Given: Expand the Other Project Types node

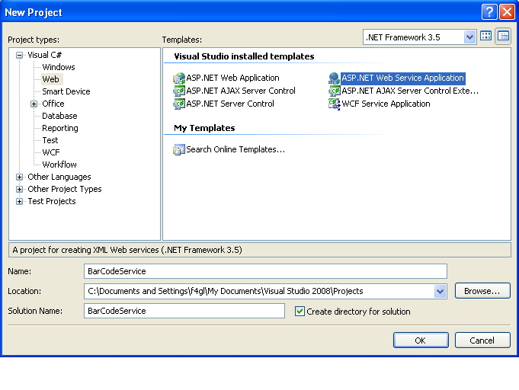Looking at the screenshot, I should (x=20, y=189).
